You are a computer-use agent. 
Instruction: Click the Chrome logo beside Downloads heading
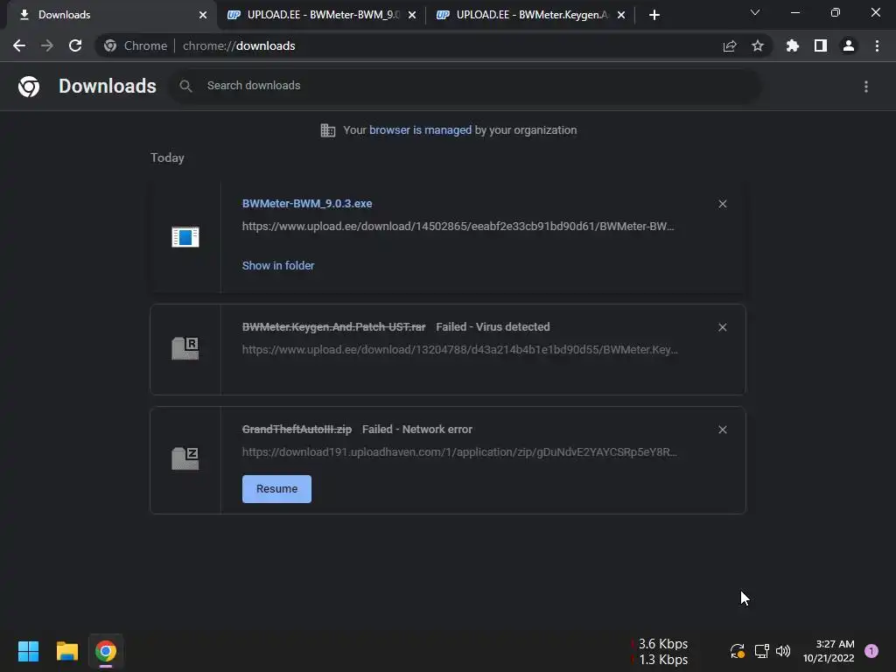pyautogui.click(x=29, y=87)
